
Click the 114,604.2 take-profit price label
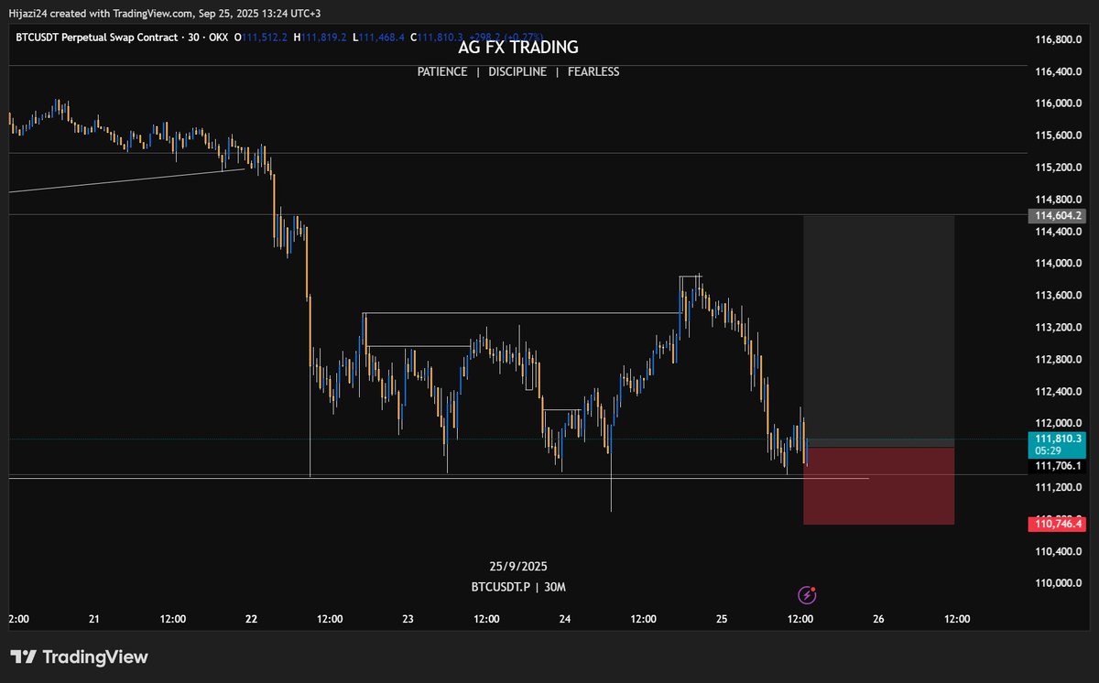[x=1058, y=216]
